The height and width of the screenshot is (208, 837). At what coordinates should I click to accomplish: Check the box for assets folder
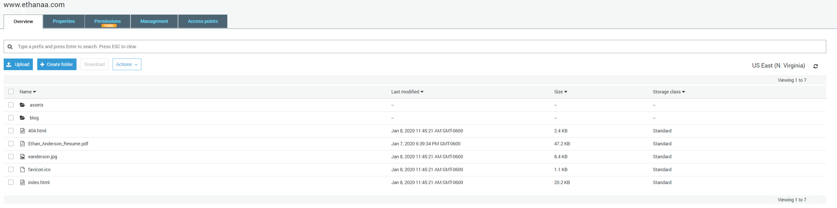[x=11, y=105]
